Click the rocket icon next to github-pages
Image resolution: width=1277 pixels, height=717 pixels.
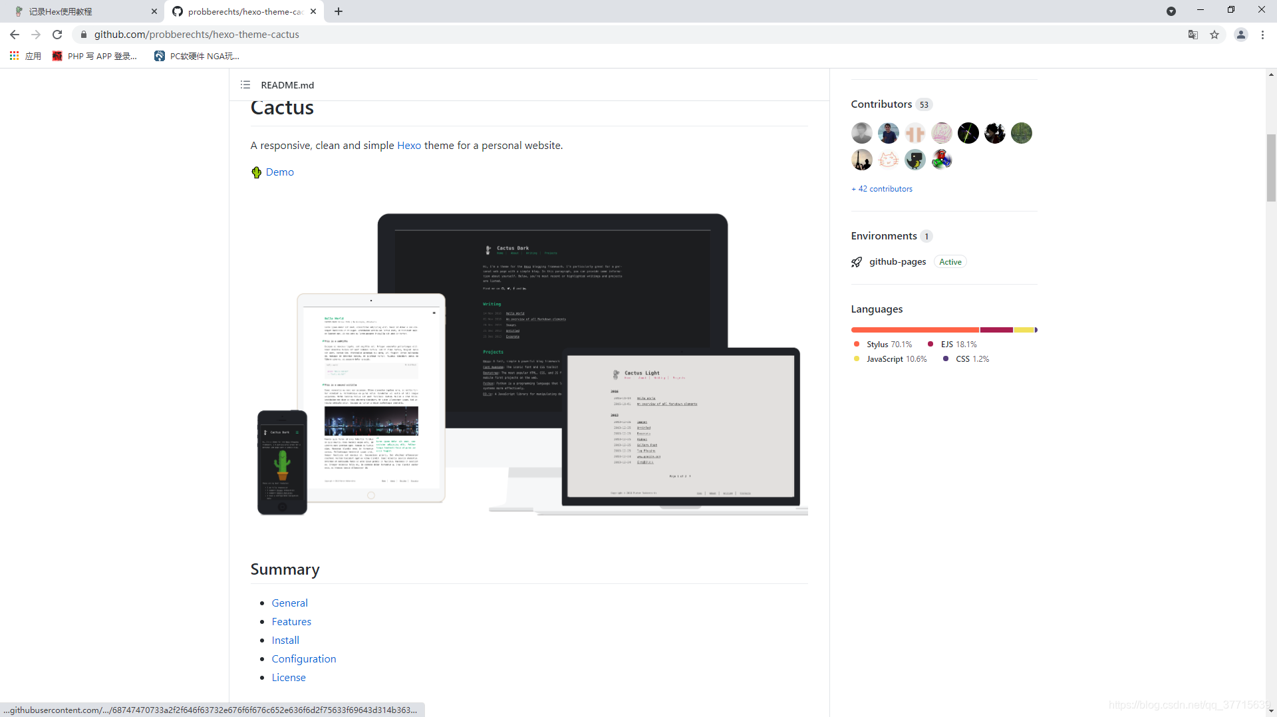pos(857,262)
